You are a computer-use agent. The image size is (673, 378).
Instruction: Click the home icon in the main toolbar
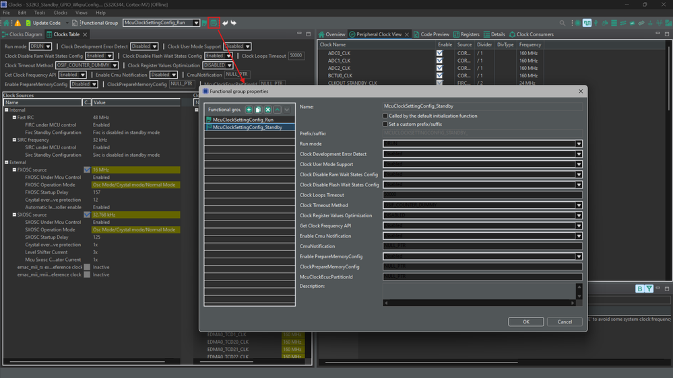(x=7, y=23)
